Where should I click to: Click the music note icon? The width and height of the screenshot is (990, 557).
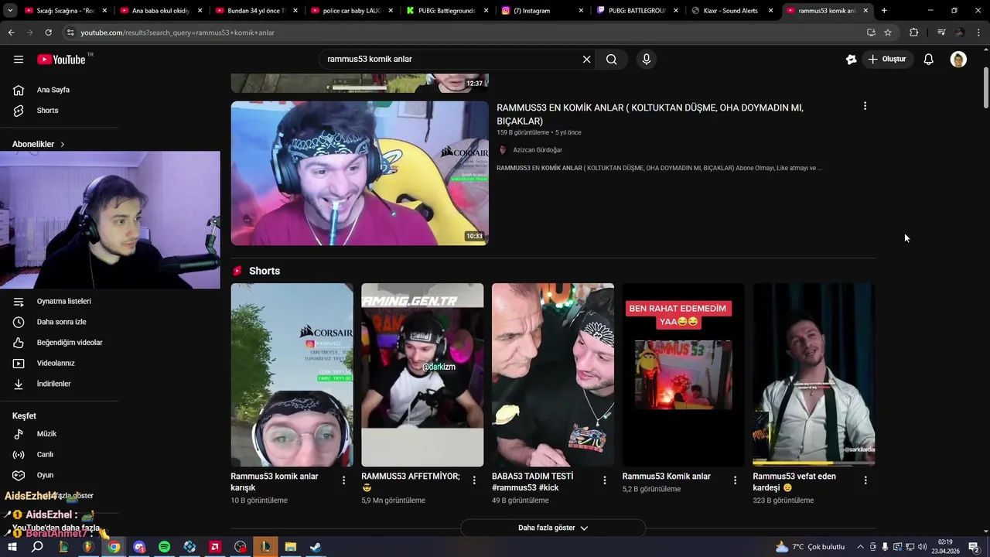pos(19,434)
